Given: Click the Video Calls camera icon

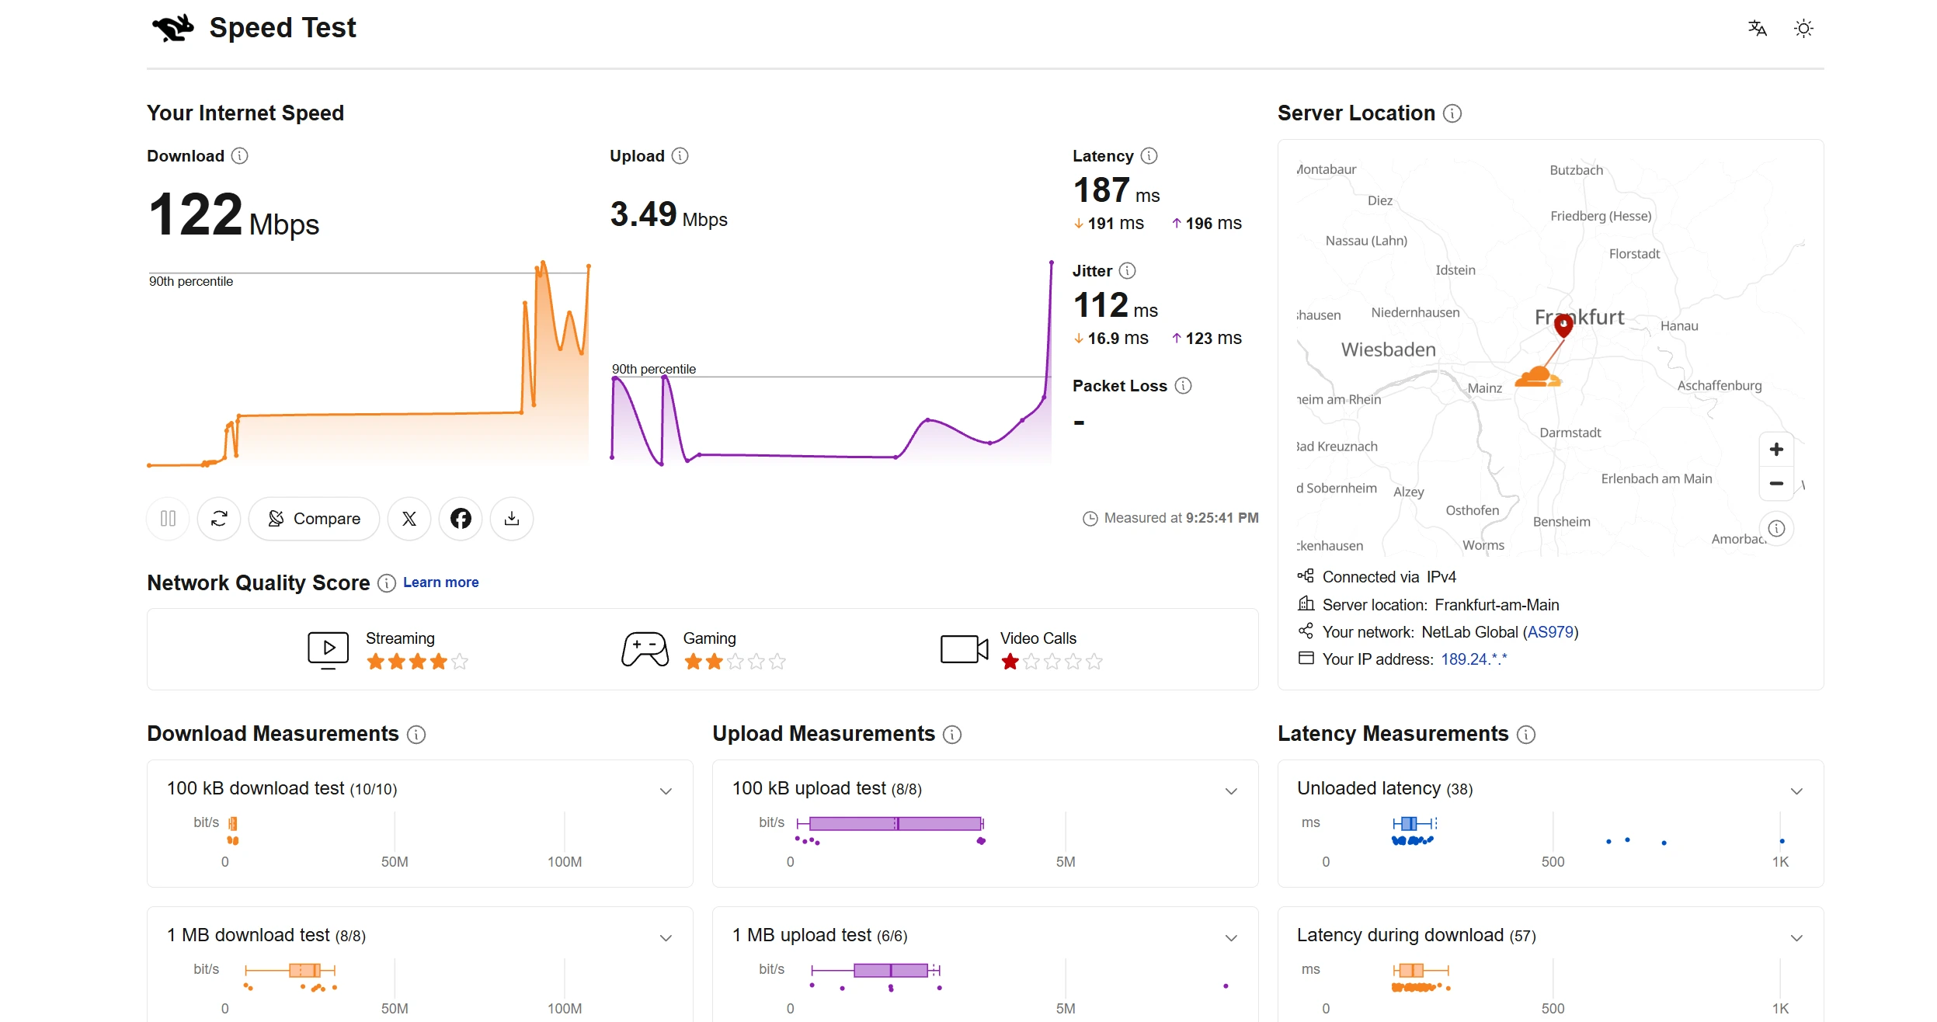Looking at the screenshot, I should 964,649.
